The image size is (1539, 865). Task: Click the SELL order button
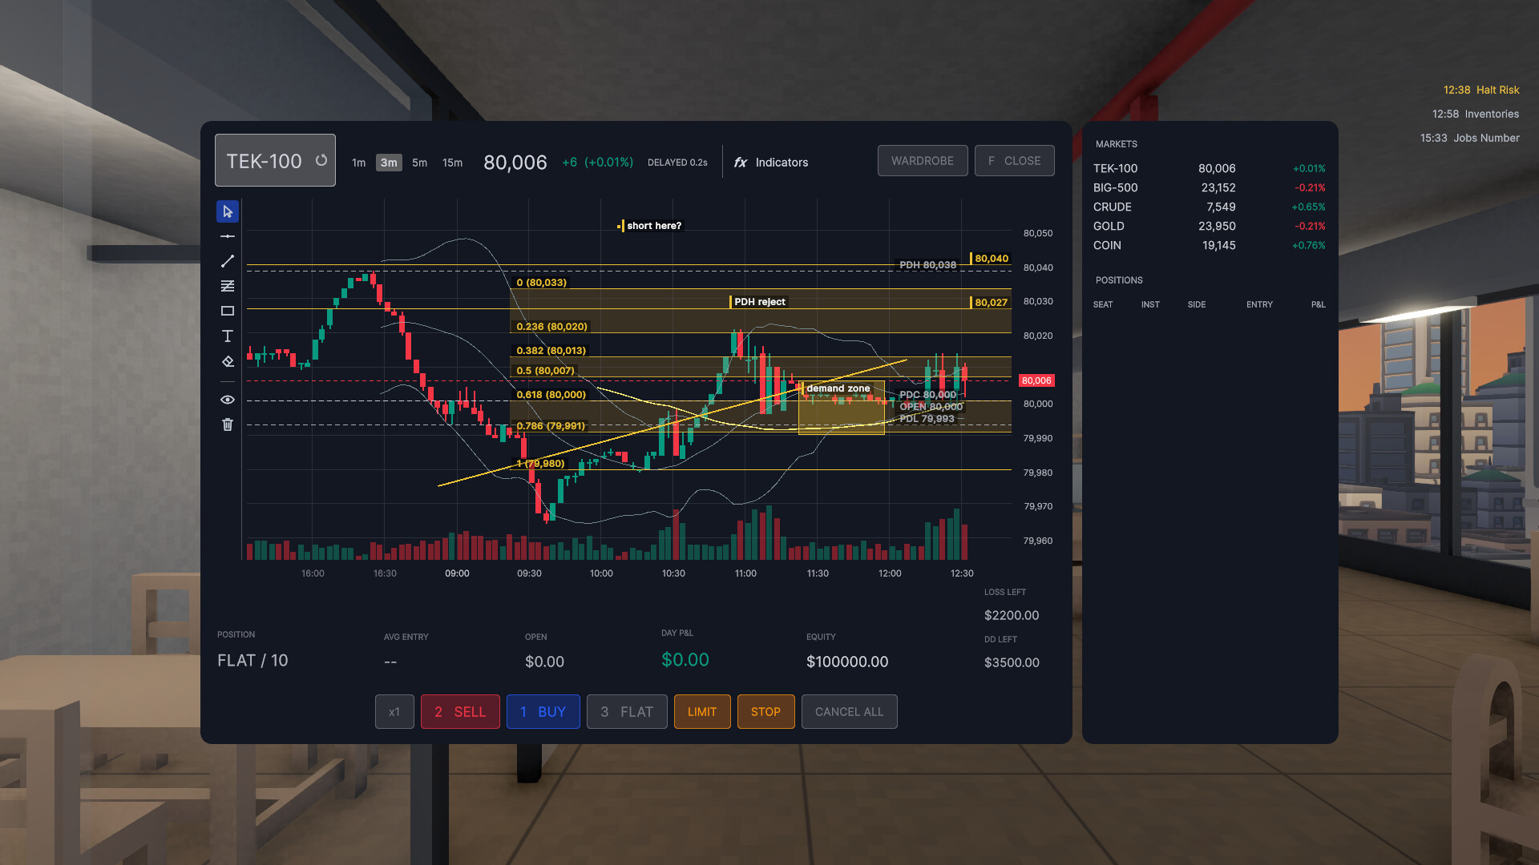(460, 711)
